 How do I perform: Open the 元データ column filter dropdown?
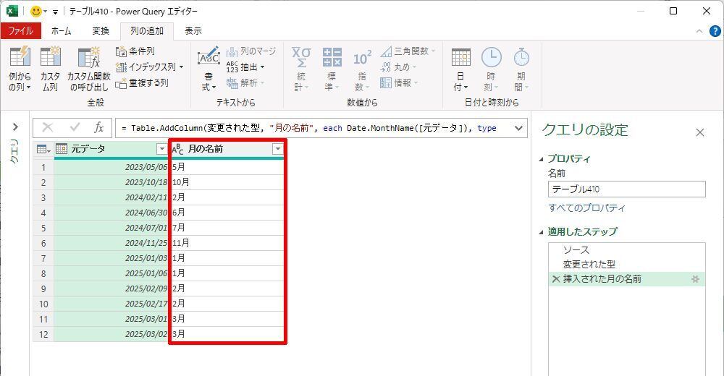(x=161, y=148)
